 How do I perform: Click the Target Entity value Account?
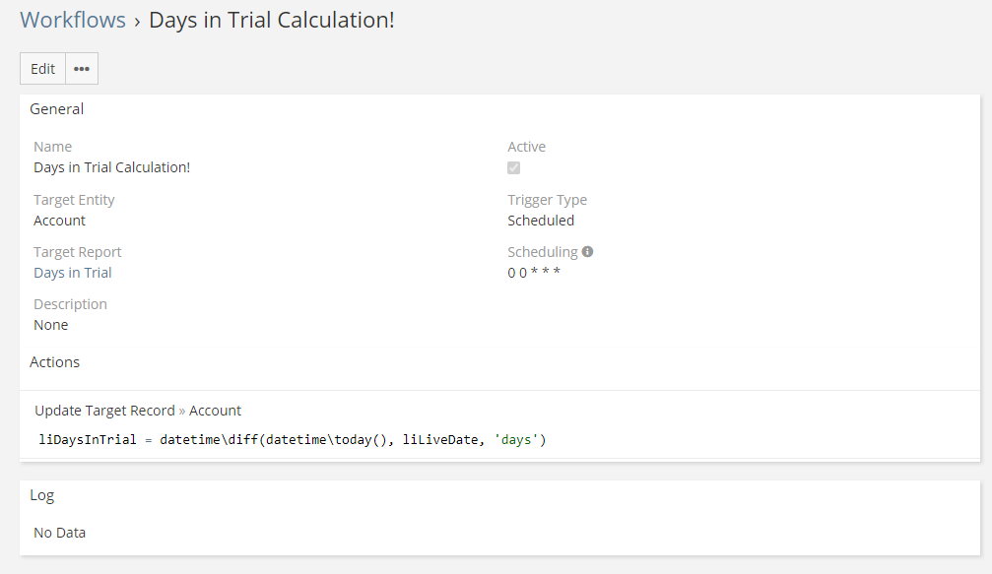point(60,221)
